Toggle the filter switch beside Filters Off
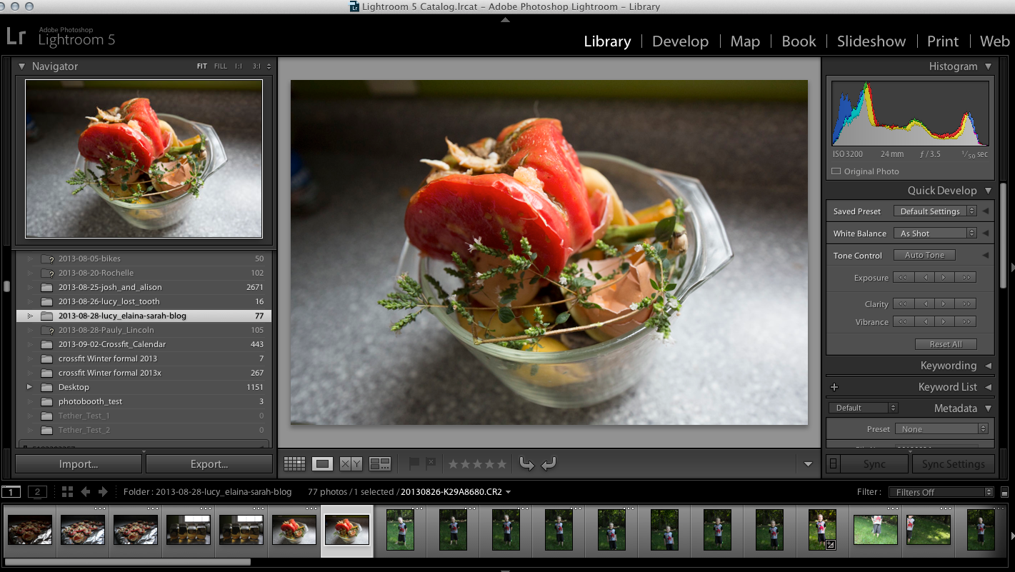Image resolution: width=1015 pixels, height=572 pixels. tap(1004, 492)
